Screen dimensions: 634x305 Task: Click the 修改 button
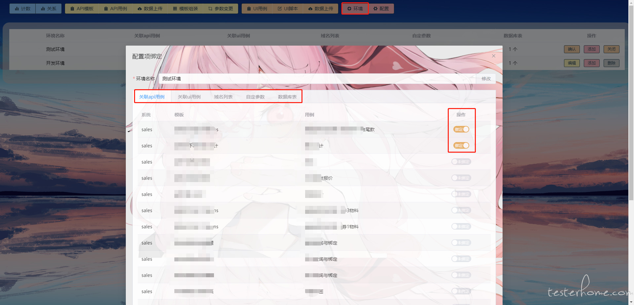(x=486, y=79)
